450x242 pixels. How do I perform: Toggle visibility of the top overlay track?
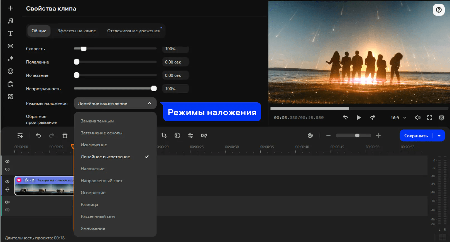8,161
